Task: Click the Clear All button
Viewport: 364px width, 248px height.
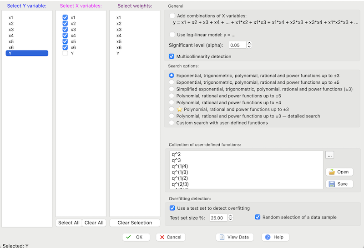Action: tap(94, 223)
